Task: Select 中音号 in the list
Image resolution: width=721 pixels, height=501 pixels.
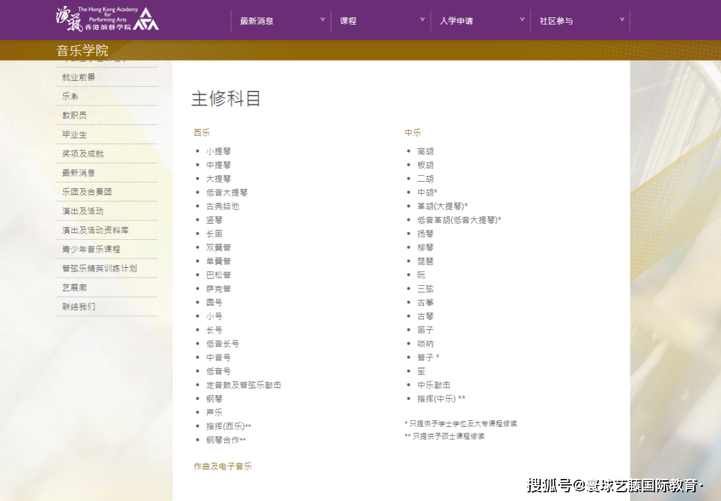Action: pos(218,357)
